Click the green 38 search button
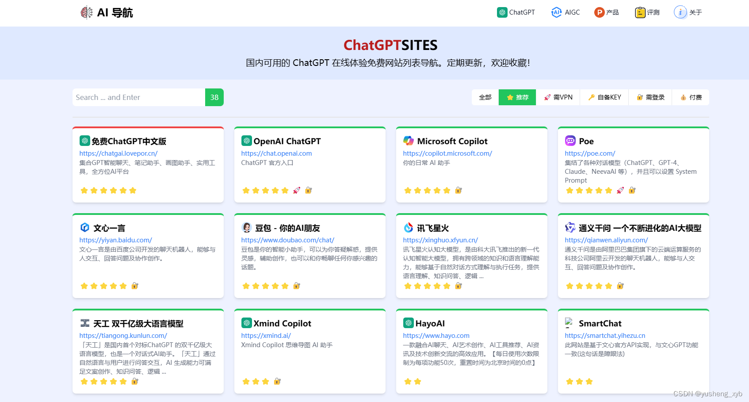 pyautogui.click(x=214, y=97)
